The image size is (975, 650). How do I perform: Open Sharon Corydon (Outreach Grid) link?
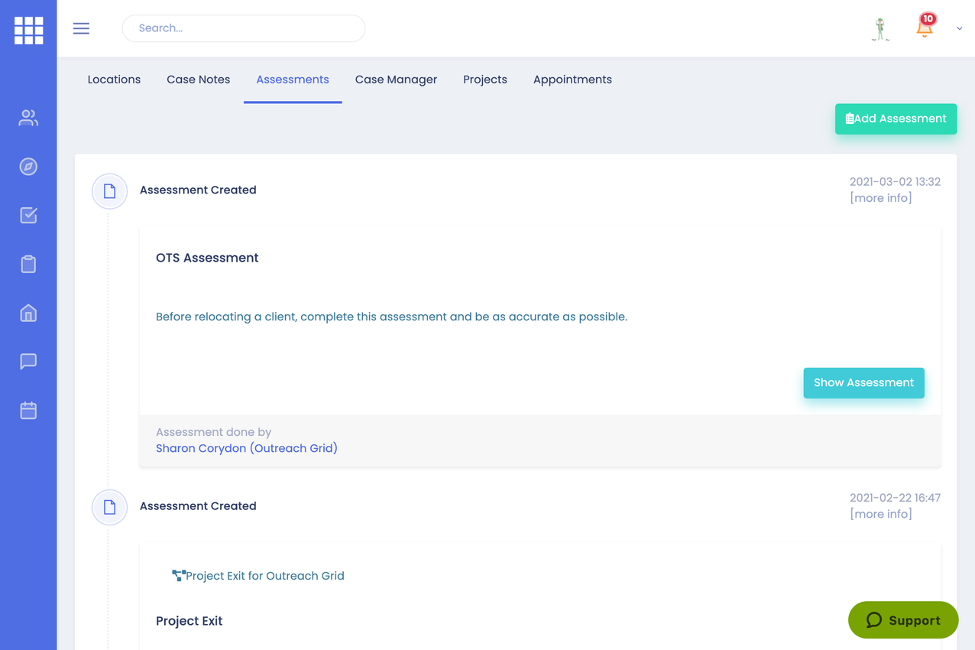click(x=247, y=448)
